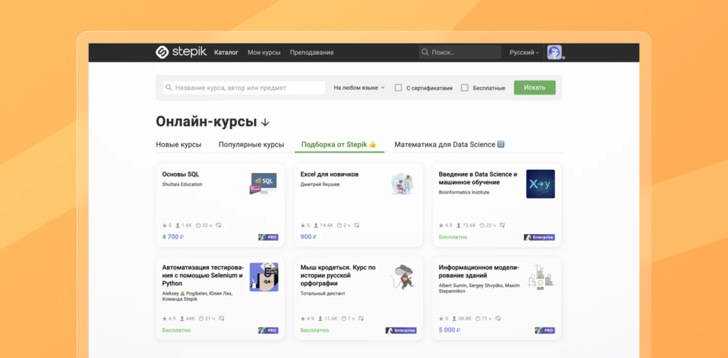Click the star rating icon on Основы SQL
728x358 pixels.
[164, 226]
